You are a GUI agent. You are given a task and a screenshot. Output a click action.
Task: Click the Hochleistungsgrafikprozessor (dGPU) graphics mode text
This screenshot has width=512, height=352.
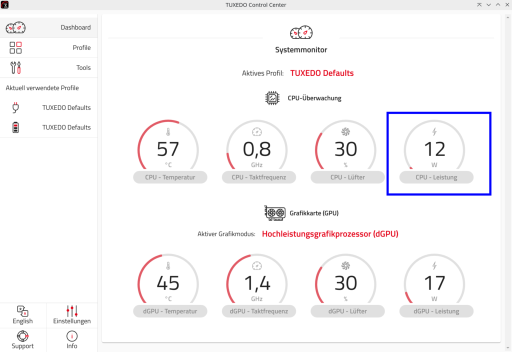coord(330,233)
